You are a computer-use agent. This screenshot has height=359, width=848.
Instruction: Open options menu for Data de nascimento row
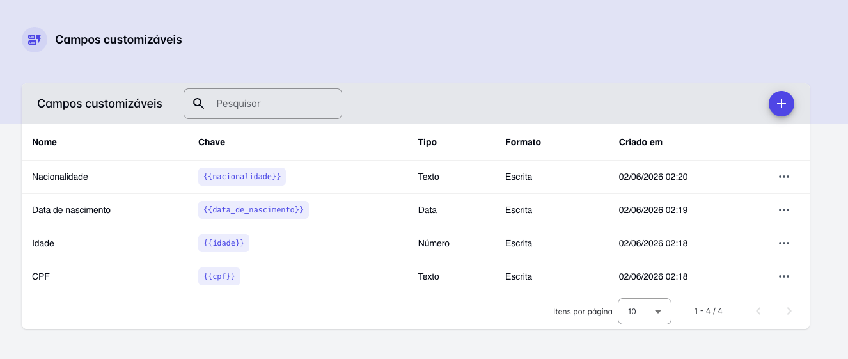(784, 210)
